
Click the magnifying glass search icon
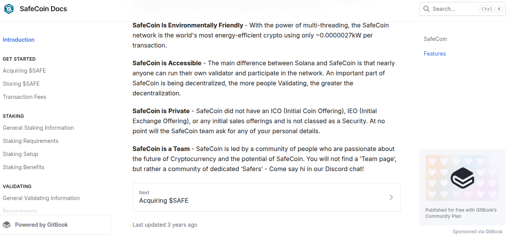pos(426,8)
